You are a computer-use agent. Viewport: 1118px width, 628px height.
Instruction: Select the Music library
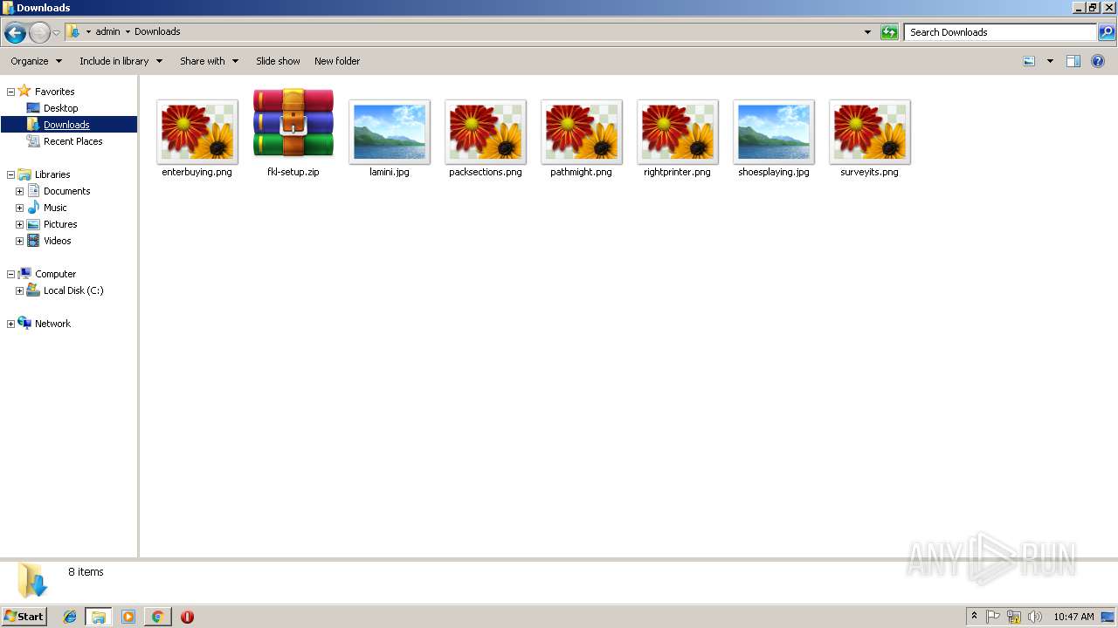tap(55, 208)
